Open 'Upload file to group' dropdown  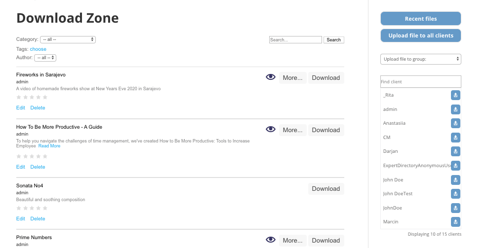[x=421, y=59]
